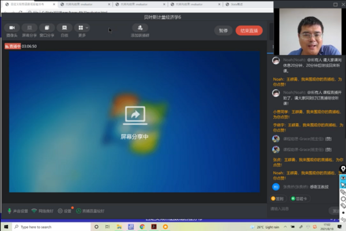Select the 小曹同学 like message
Screen dimensions: 346x231
click(307, 115)
